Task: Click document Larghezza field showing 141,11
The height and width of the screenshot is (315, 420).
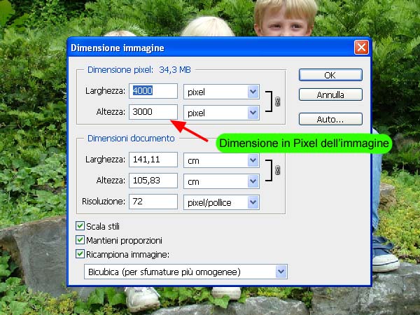Action: pyautogui.click(x=153, y=160)
